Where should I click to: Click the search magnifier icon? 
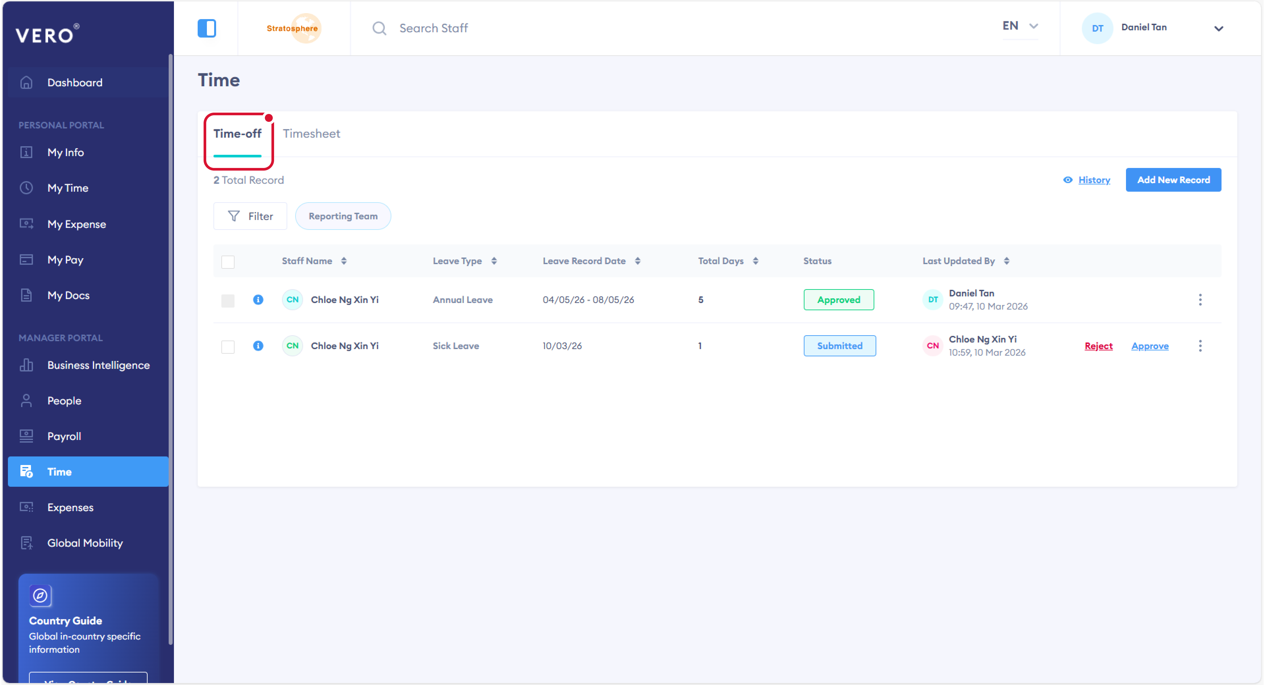coord(379,28)
